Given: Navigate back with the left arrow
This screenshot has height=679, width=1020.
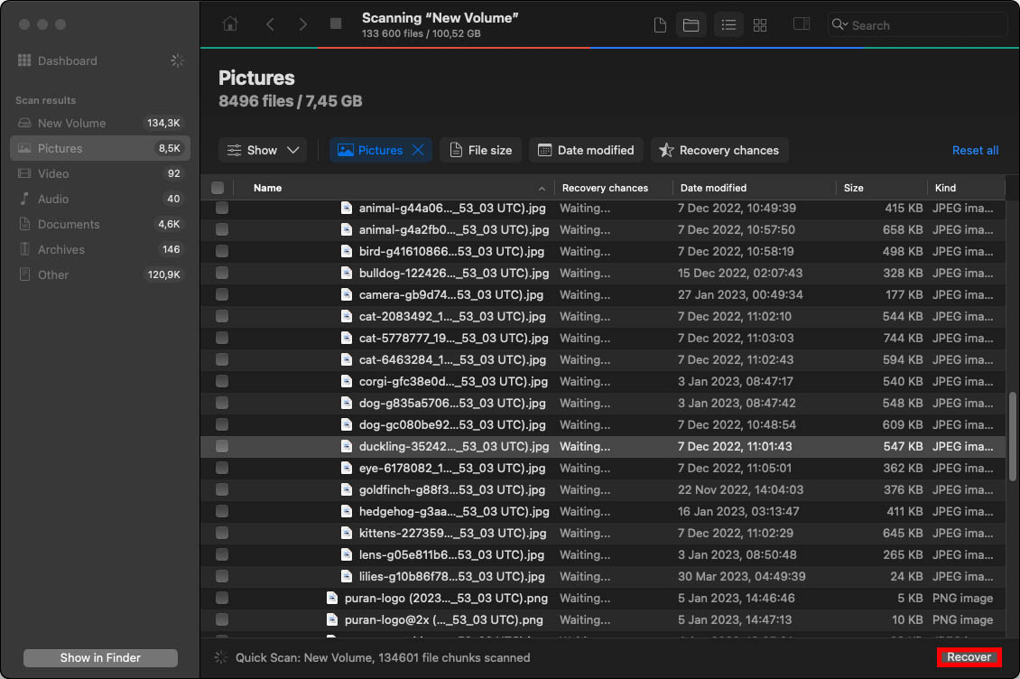Looking at the screenshot, I should tap(270, 24).
